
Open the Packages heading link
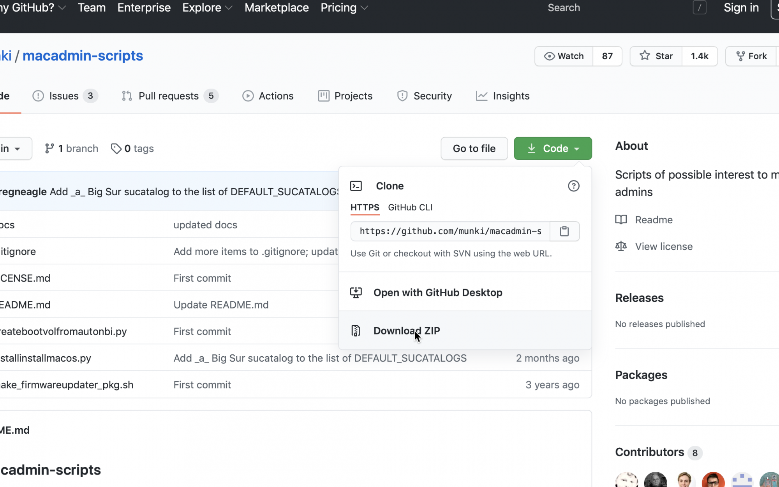pyautogui.click(x=641, y=375)
